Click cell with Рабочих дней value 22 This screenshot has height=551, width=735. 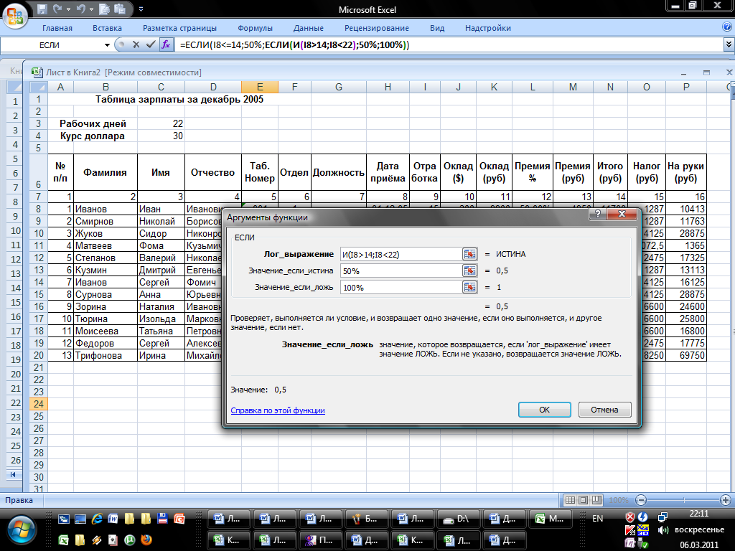pyautogui.click(x=161, y=123)
